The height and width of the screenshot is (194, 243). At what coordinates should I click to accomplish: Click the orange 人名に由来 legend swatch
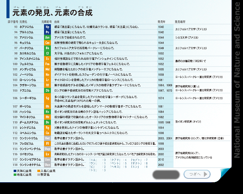click(39, 171)
